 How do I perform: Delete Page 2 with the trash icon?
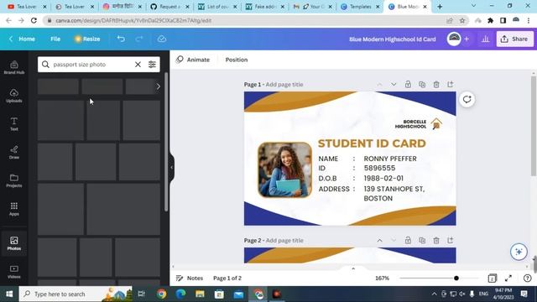436,241
